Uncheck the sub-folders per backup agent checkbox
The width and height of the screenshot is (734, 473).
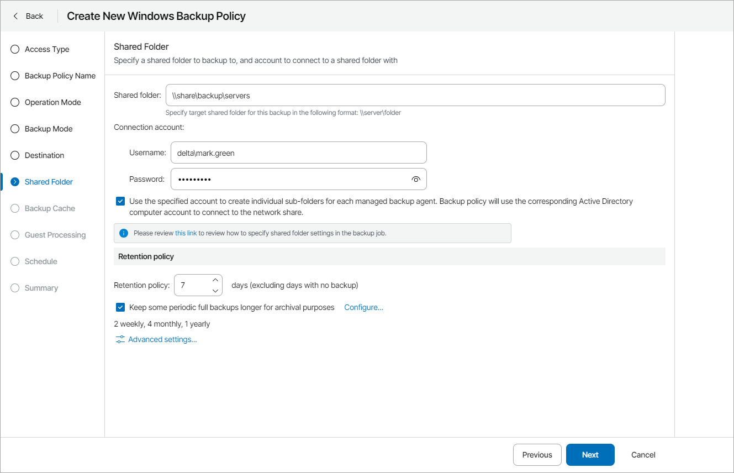(120, 201)
